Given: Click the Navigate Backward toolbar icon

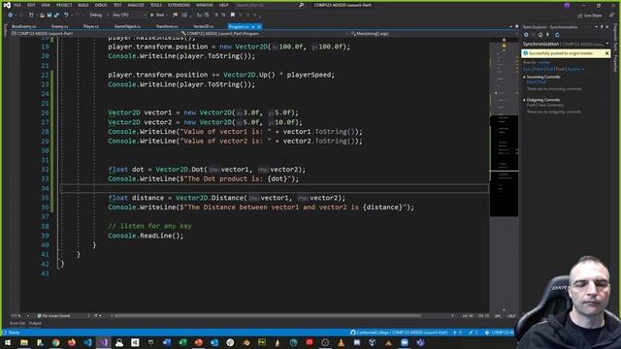Looking at the screenshot, I should (11, 16).
